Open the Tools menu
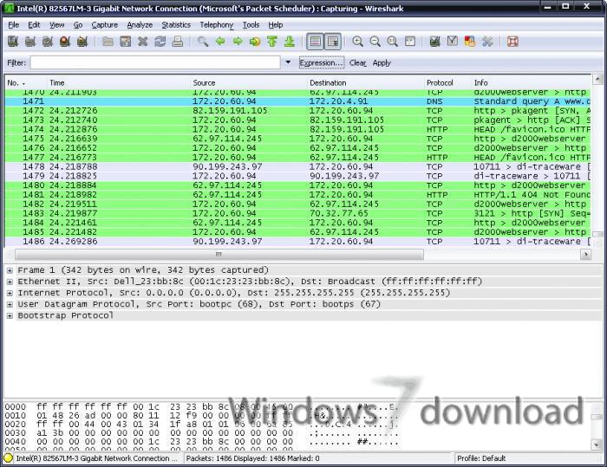This screenshot has width=607, height=467. pos(251,25)
